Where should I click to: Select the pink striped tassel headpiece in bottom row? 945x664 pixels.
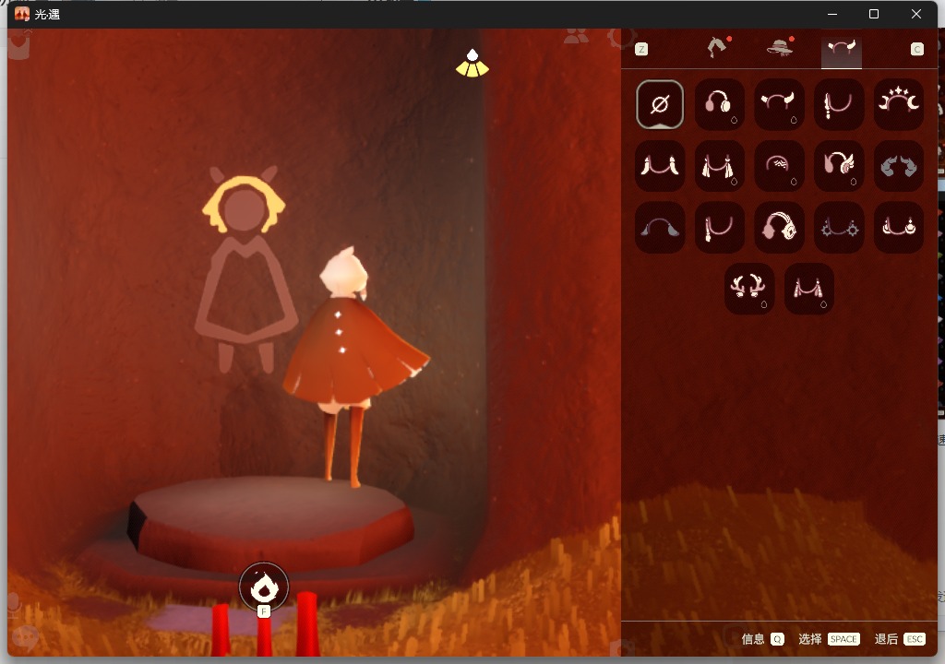(808, 289)
